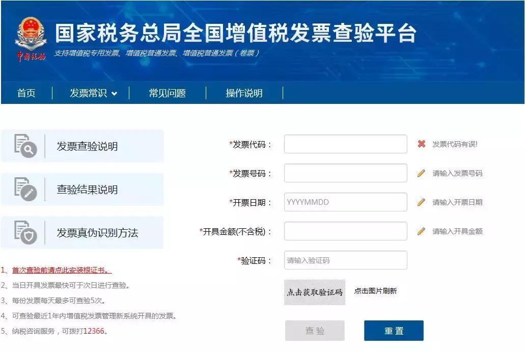Click inside the 发票代码 input field
The height and width of the screenshot is (352, 525).
[x=345, y=144]
